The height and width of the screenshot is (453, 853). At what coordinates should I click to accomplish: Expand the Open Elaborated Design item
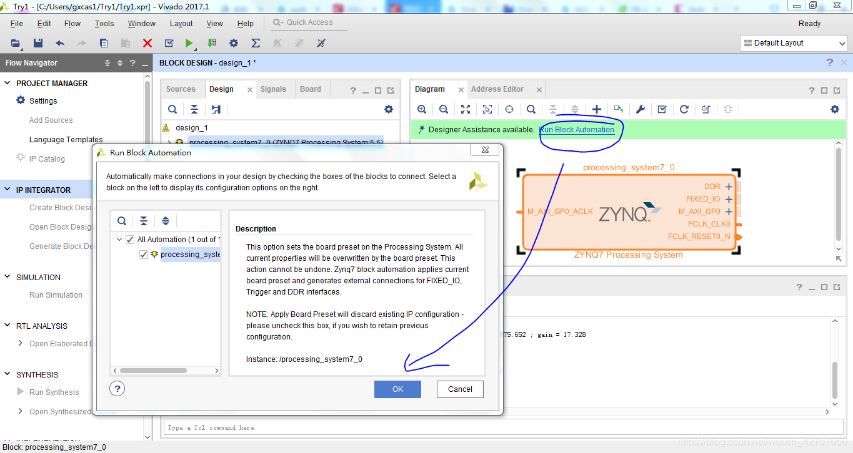[x=21, y=343]
